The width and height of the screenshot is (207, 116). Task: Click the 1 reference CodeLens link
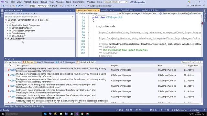pyautogui.click(x=105, y=56)
